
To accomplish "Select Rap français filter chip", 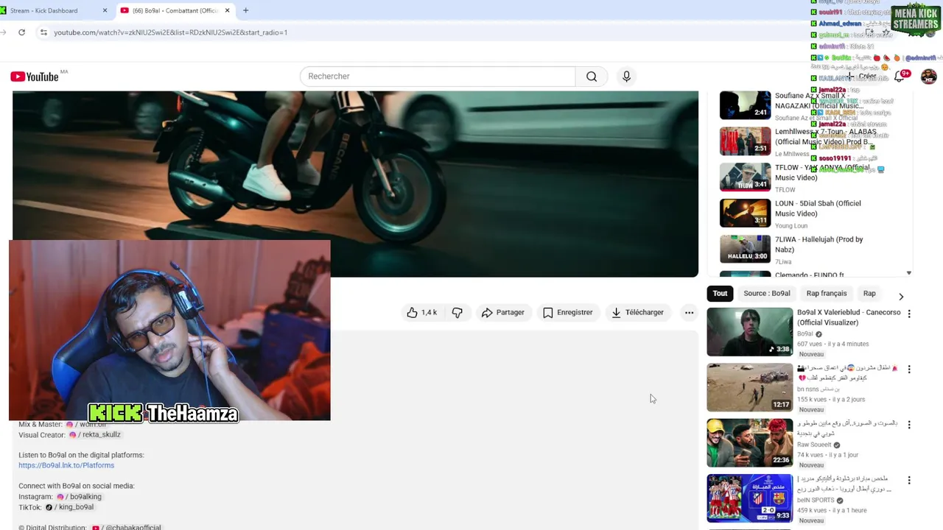I will tap(826, 293).
